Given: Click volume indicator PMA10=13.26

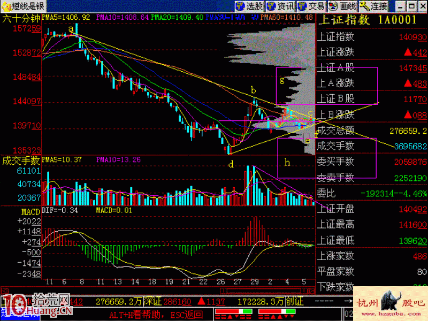Looking at the screenshot, I should (x=118, y=159).
